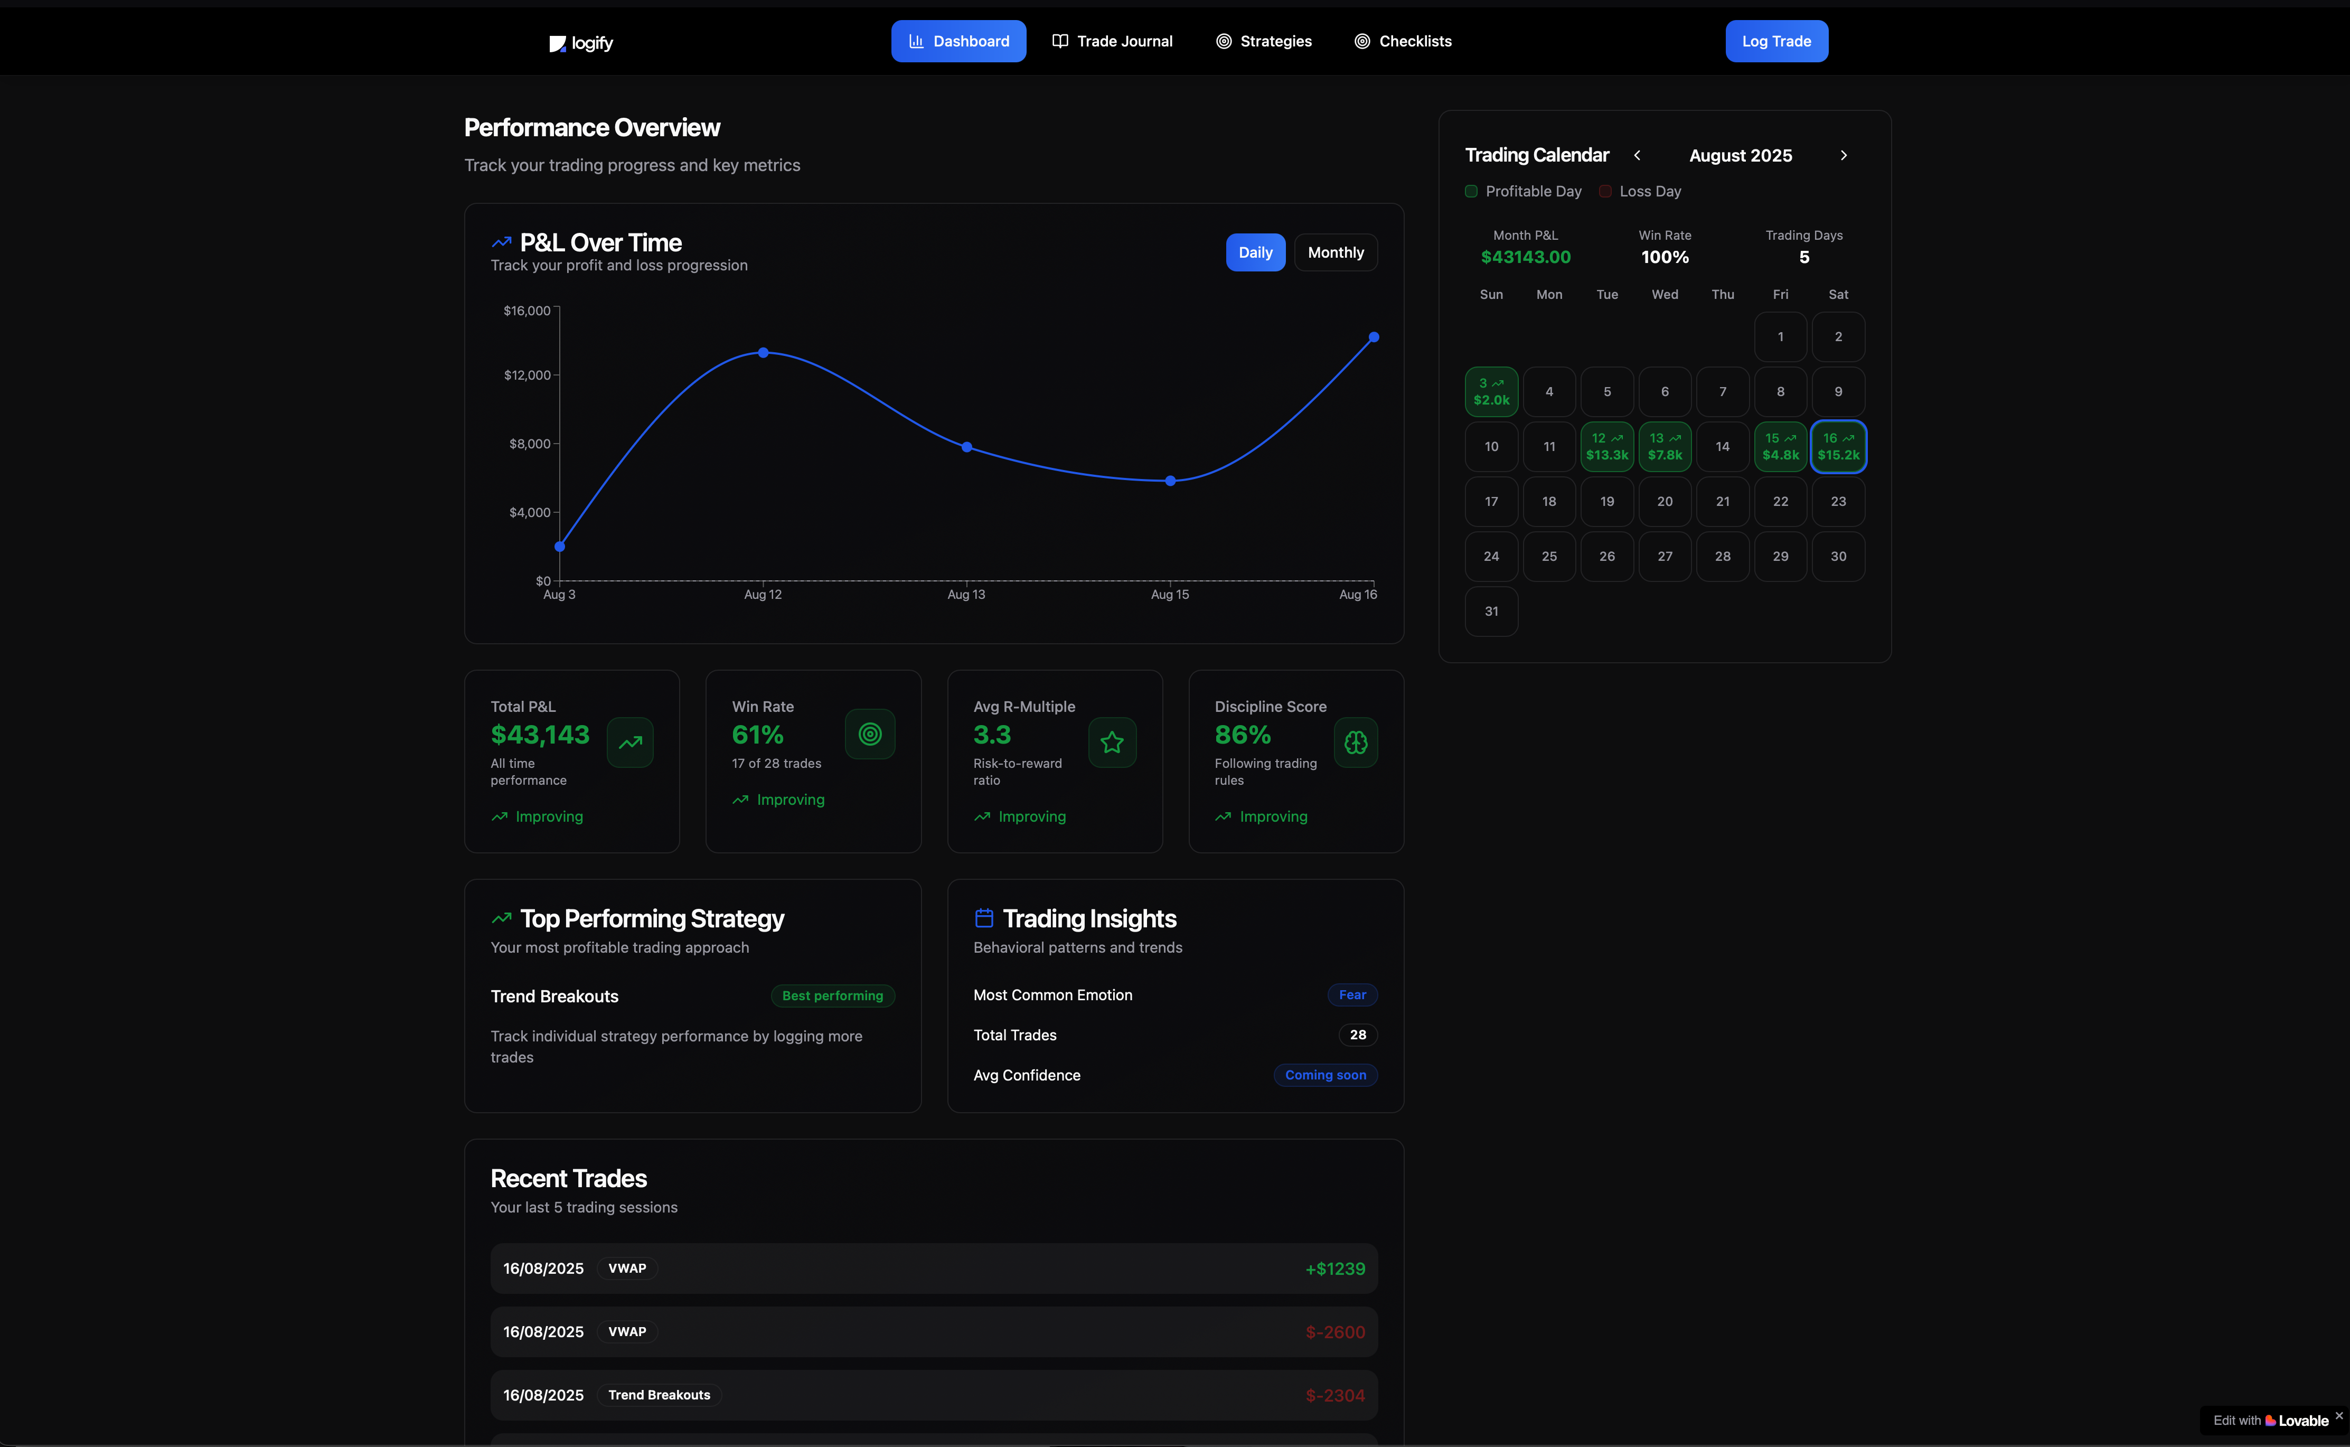Click the logify logo icon

tap(557, 43)
